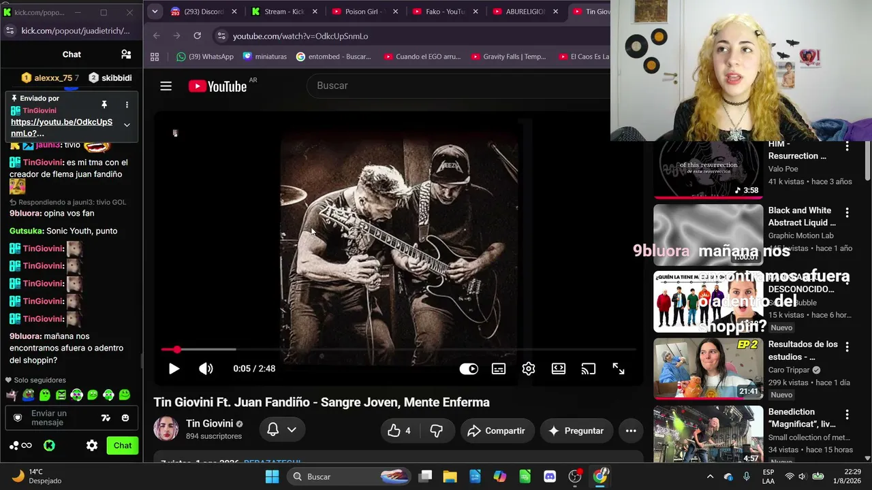Open the YouTube guide hamburger menu
The width and height of the screenshot is (872, 490).
point(166,86)
